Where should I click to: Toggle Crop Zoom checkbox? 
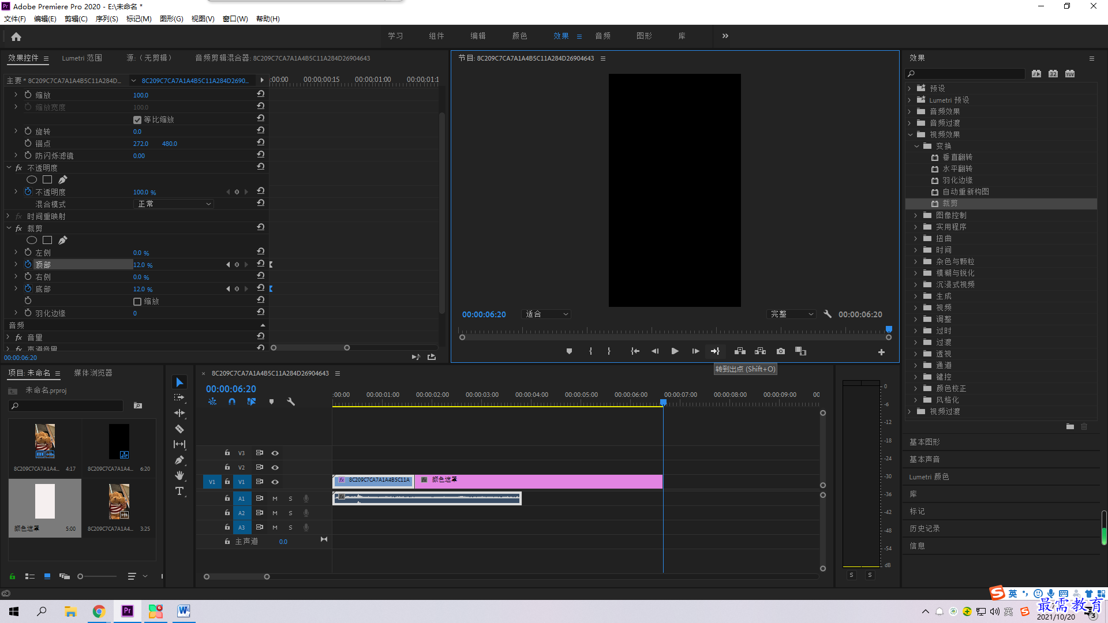(x=137, y=302)
